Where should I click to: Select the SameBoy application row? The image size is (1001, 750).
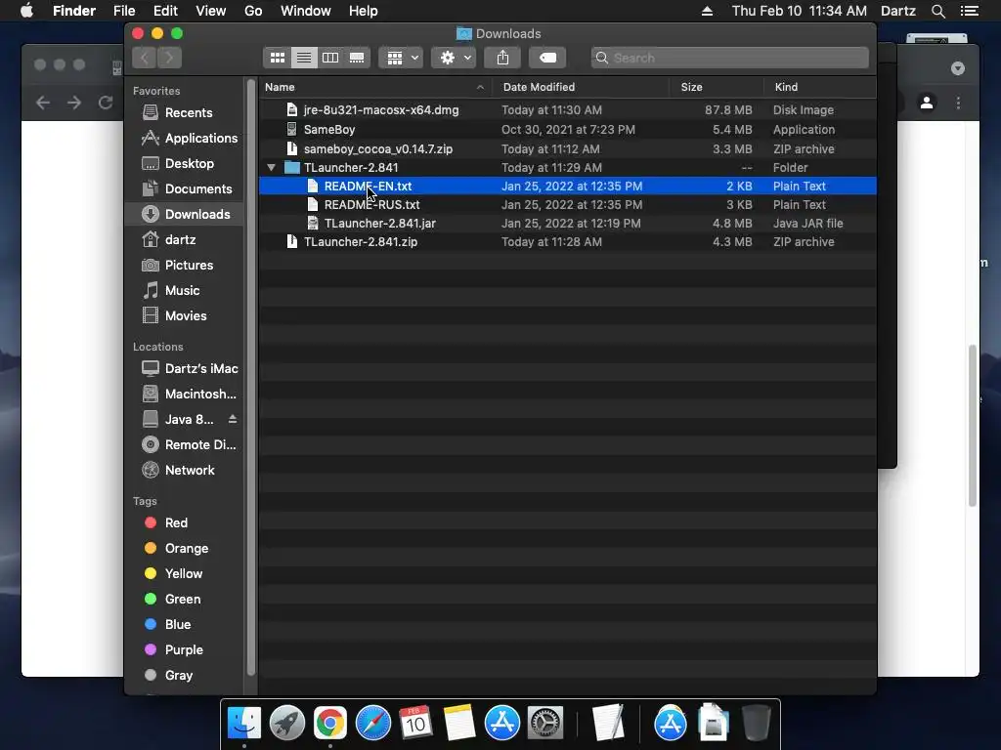pos(568,130)
